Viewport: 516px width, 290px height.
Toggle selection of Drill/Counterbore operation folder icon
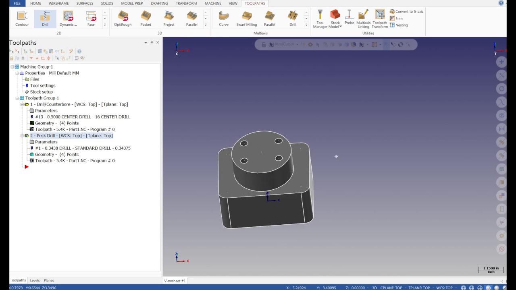[x=27, y=104]
